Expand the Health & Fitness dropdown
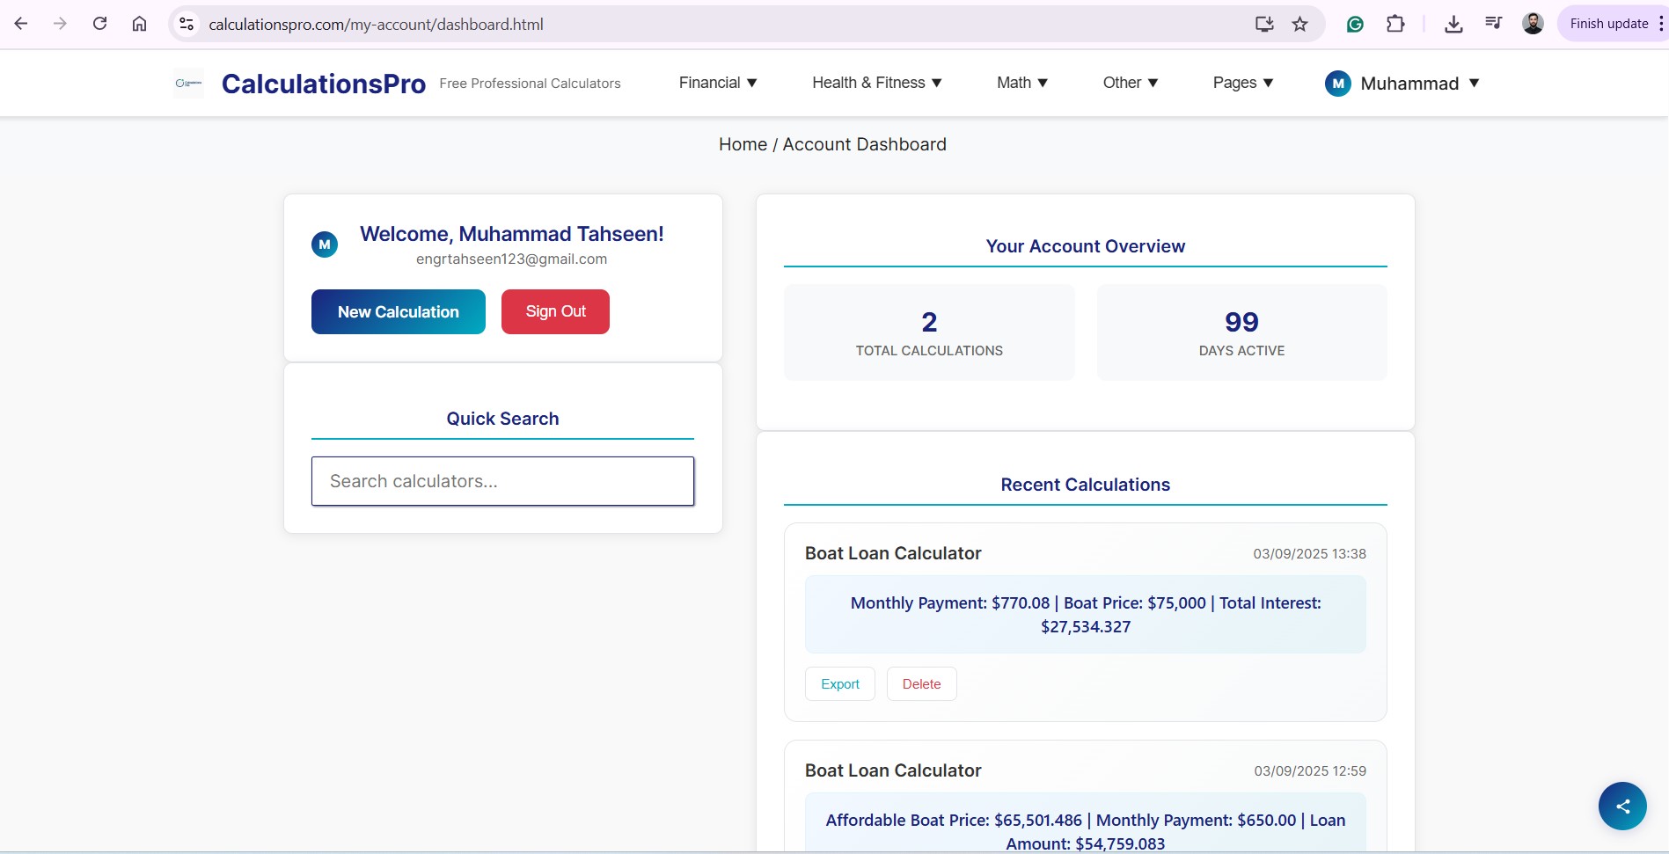Viewport: 1669px width, 854px height. [x=876, y=83]
